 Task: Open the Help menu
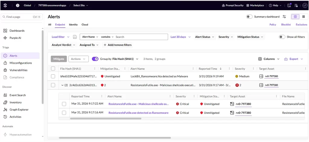[275, 5]
